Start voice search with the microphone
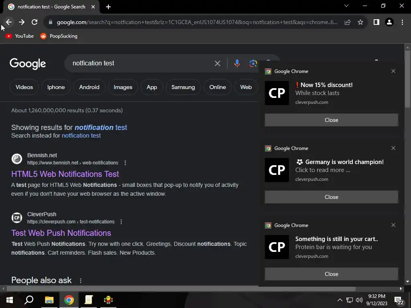This screenshot has width=411, height=308. (x=237, y=63)
